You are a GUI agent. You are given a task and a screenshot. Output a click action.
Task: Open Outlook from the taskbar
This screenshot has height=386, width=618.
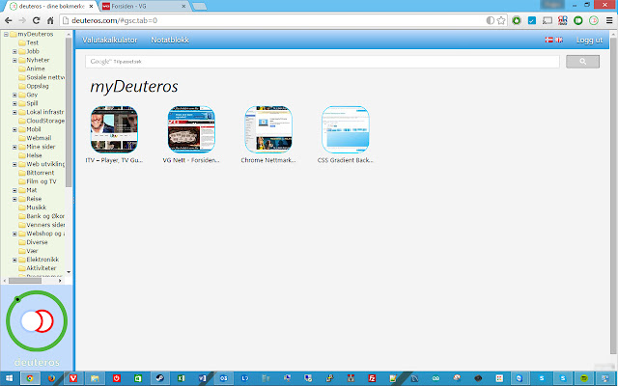(223, 378)
